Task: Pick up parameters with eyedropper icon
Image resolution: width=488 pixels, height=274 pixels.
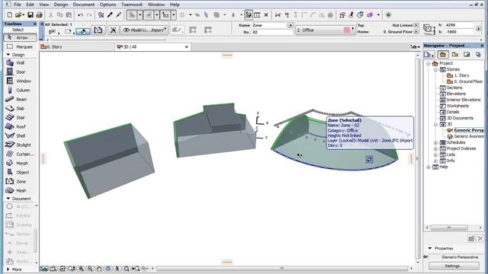Action: [x=110, y=15]
